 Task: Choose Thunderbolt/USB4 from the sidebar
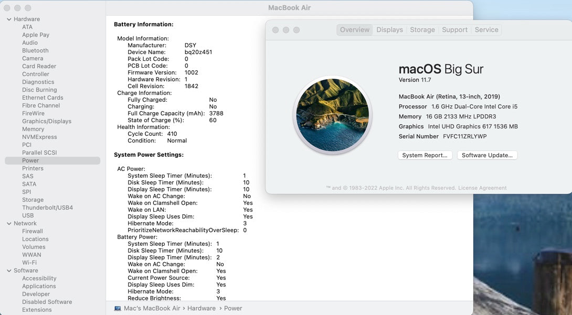click(x=47, y=208)
